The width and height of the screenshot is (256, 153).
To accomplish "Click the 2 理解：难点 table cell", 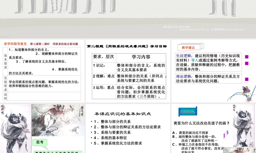I will point(104,79).
